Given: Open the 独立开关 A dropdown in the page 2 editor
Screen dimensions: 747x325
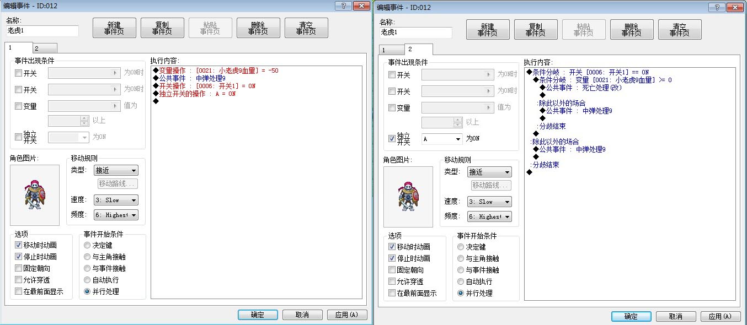Looking at the screenshot, I should point(442,139).
